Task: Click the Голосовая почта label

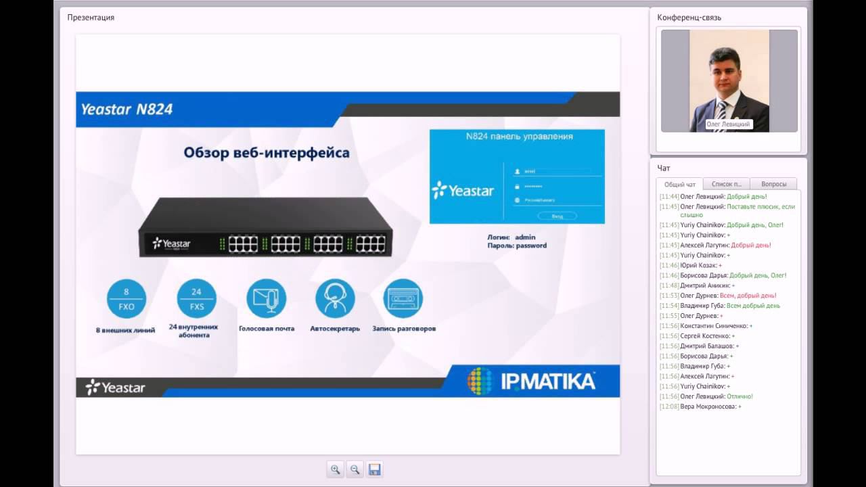Action: pos(267,329)
